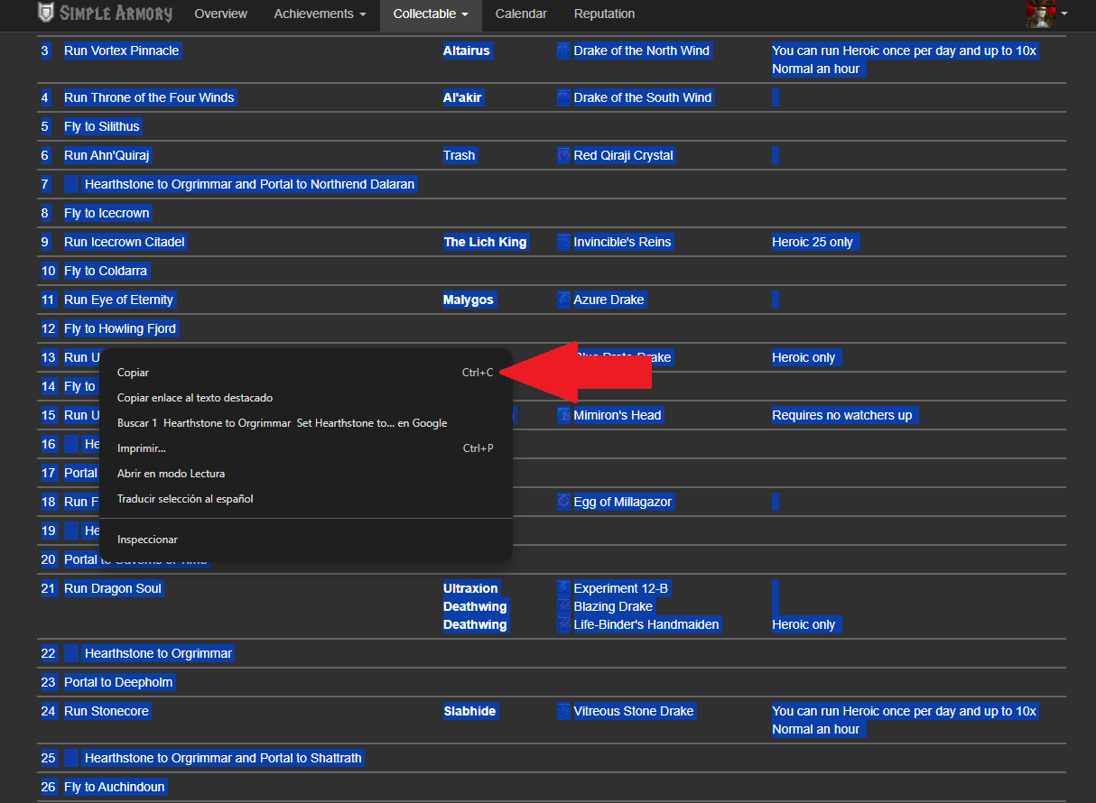Click the 'Drake of the South Wind' link
The width and height of the screenshot is (1096, 803).
pos(643,97)
